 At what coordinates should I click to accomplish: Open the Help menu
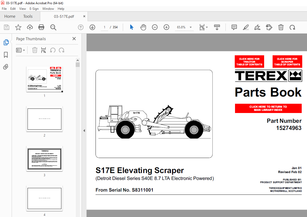click(61, 9)
